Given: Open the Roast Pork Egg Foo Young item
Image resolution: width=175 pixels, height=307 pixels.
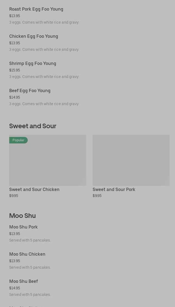Looking at the screenshot, I should (x=36, y=9).
